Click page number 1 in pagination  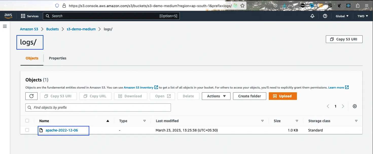(335, 106)
